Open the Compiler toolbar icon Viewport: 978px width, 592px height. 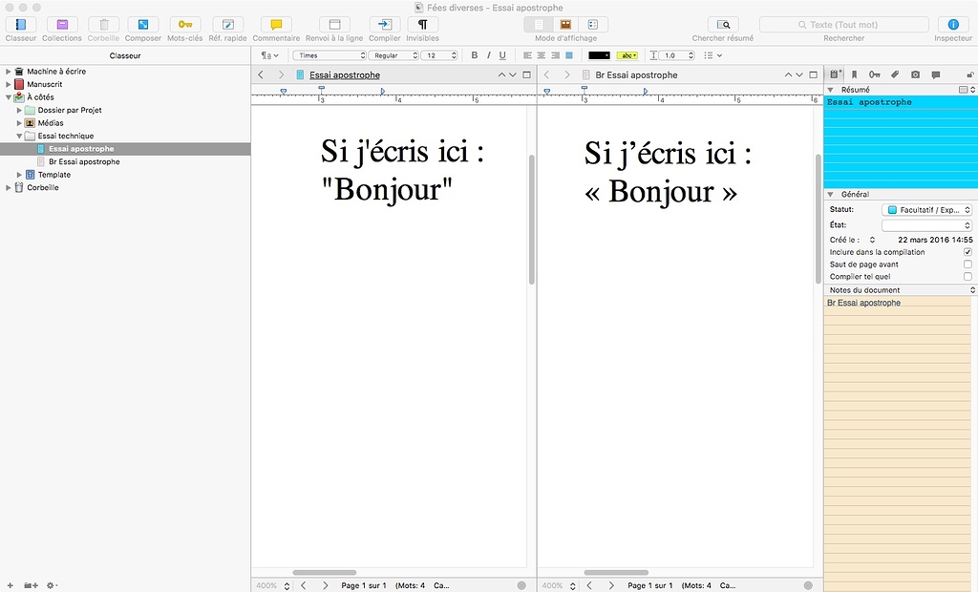click(385, 24)
